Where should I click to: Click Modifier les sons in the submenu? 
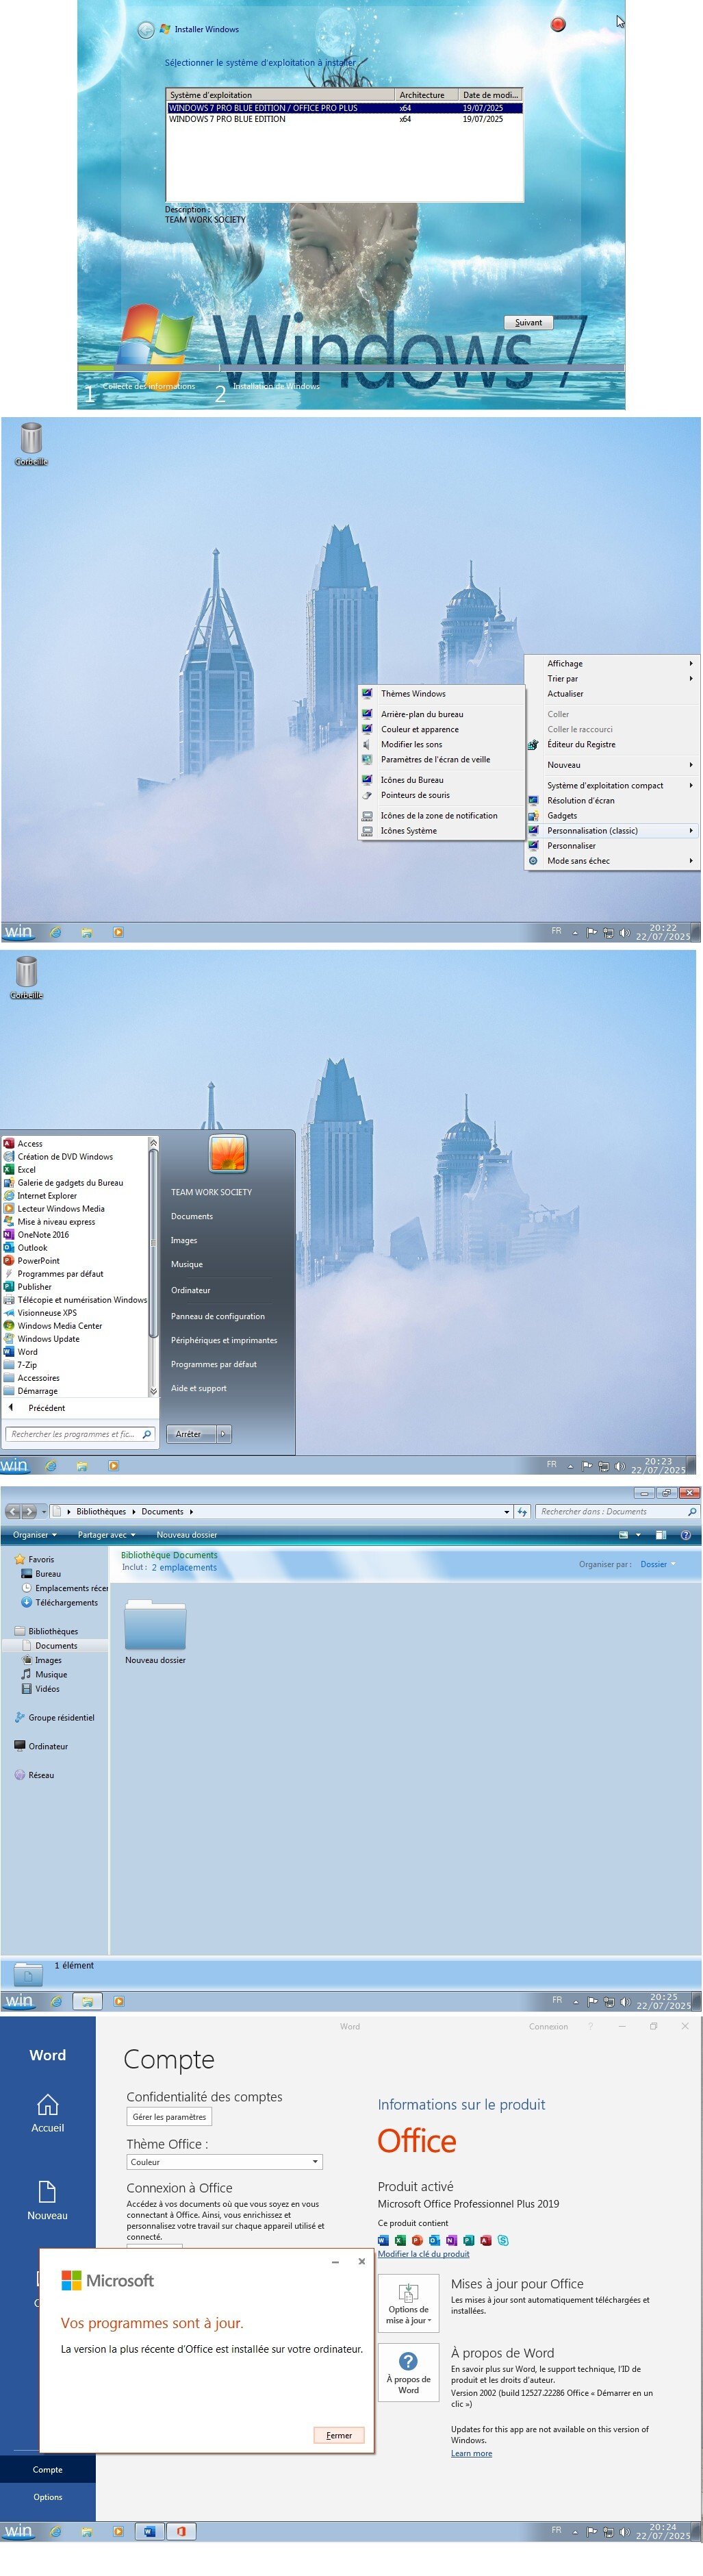coord(441,745)
